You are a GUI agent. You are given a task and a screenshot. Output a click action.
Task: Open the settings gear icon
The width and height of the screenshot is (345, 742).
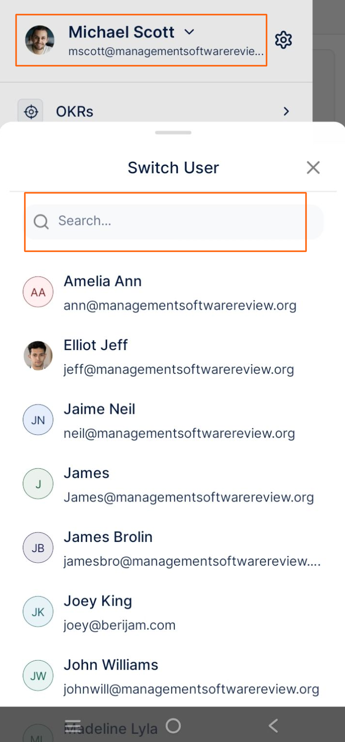tap(283, 40)
